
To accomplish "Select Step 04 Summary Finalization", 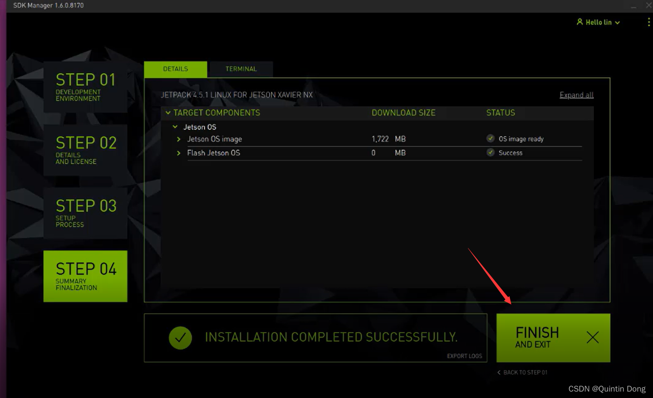I will coord(85,276).
